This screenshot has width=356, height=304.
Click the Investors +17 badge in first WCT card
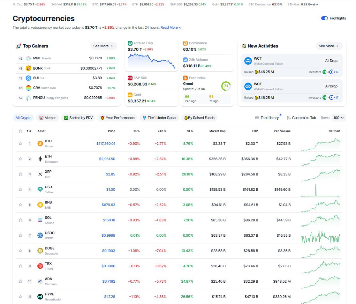[x=336, y=72]
